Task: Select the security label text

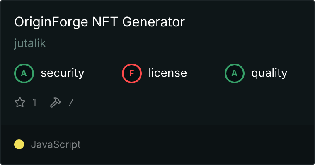Action: [x=62, y=73]
